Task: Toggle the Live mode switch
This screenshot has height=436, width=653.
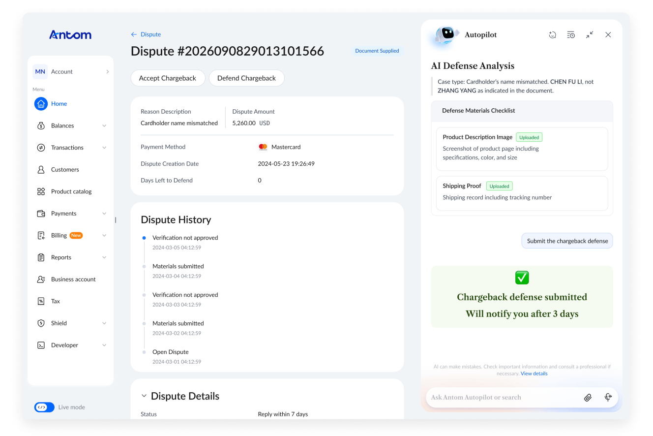Action: coord(44,407)
